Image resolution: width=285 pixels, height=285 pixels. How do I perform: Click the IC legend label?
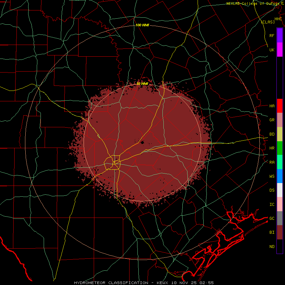tap(272, 204)
